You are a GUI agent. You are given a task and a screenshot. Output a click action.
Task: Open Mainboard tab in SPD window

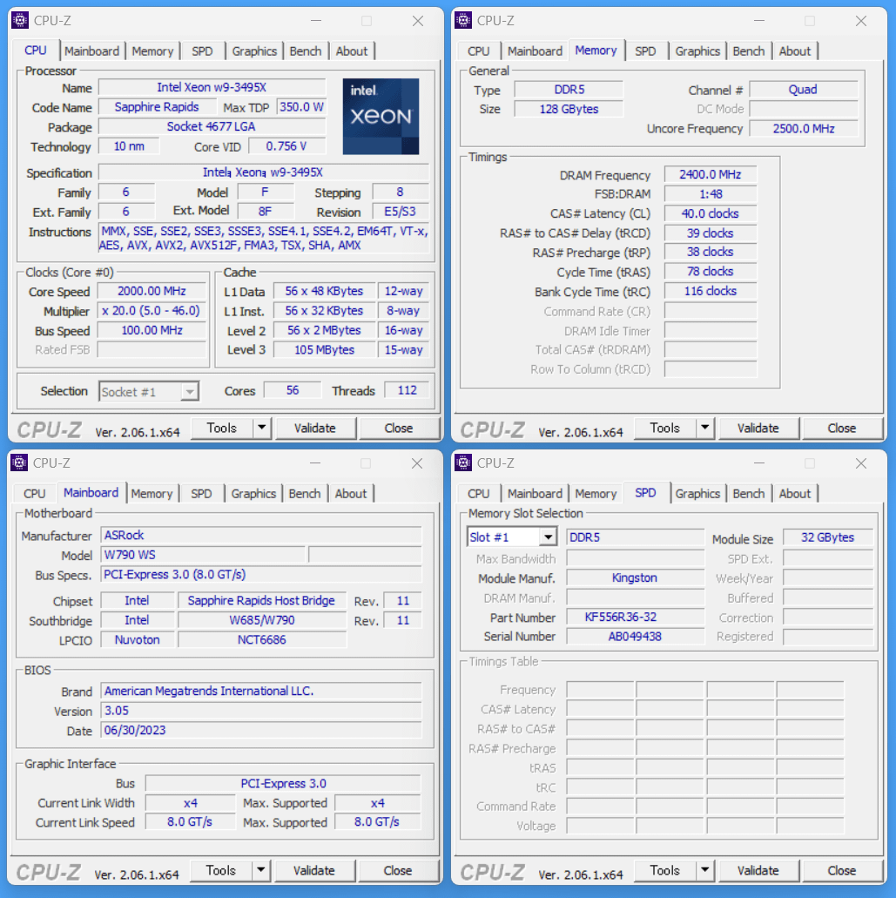point(535,493)
